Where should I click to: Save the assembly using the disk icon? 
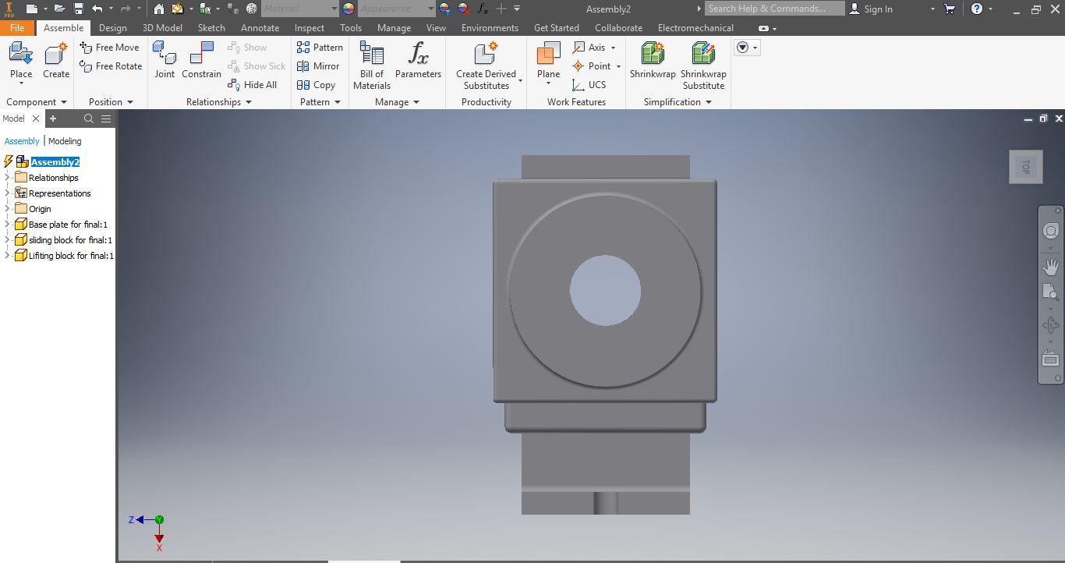79,9
